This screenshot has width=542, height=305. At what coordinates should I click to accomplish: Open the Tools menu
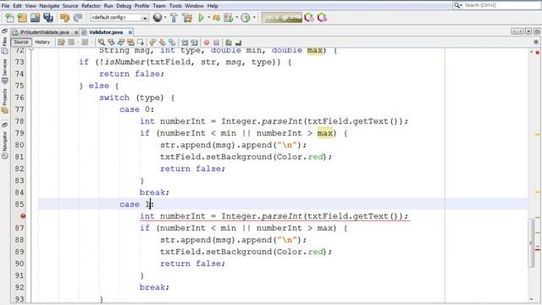pyautogui.click(x=175, y=6)
